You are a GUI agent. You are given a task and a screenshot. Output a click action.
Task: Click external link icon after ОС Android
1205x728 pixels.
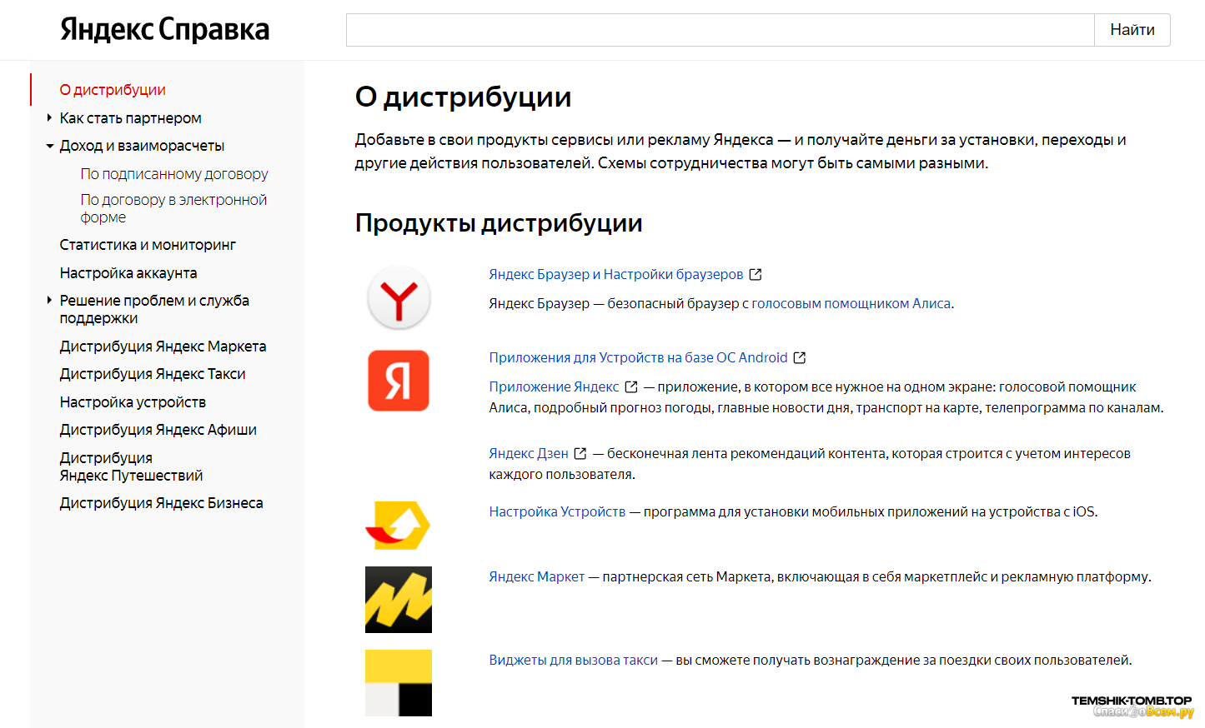pos(800,357)
